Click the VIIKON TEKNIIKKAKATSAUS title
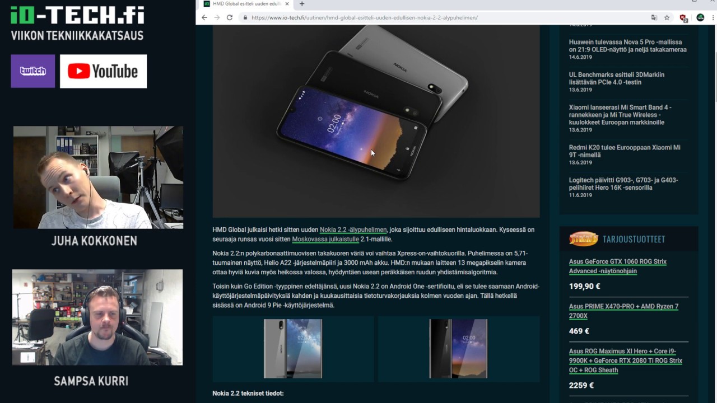 [77, 36]
